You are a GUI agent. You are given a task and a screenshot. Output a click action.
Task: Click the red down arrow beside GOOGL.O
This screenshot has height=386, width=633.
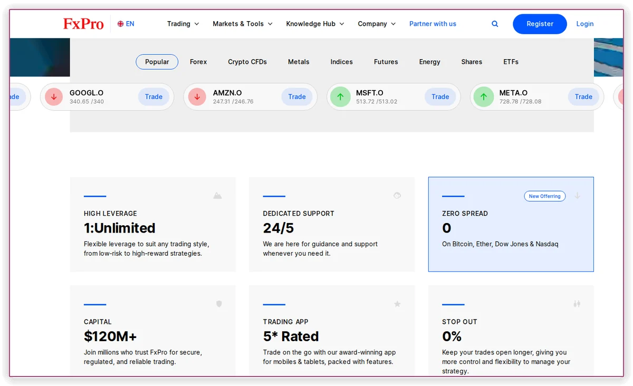click(54, 96)
